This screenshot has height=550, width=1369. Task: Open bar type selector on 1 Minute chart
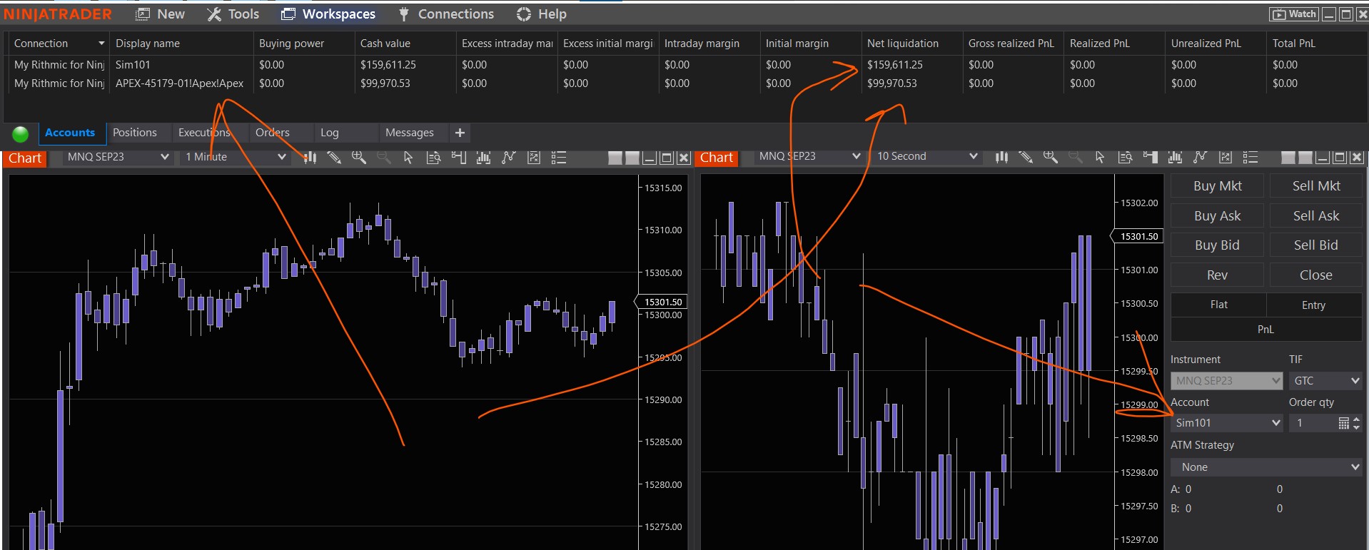coord(309,157)
